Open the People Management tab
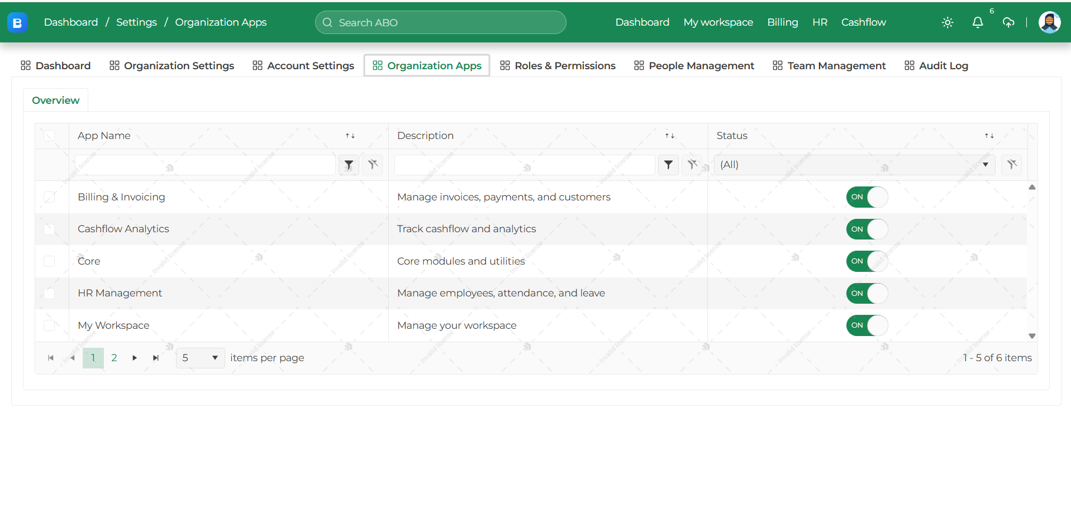 click(694, 66)
